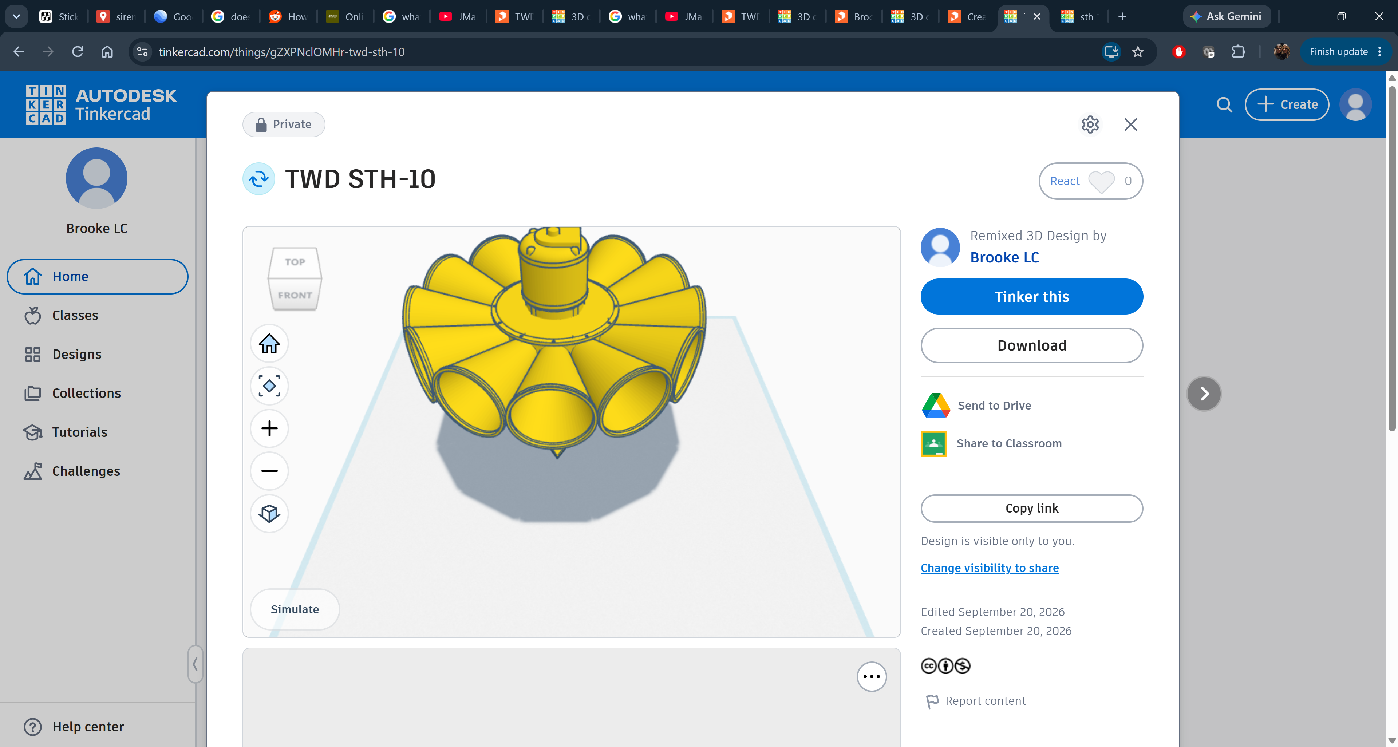Reset viewer to home view
1398x747 pixels.
coord(269,343)
